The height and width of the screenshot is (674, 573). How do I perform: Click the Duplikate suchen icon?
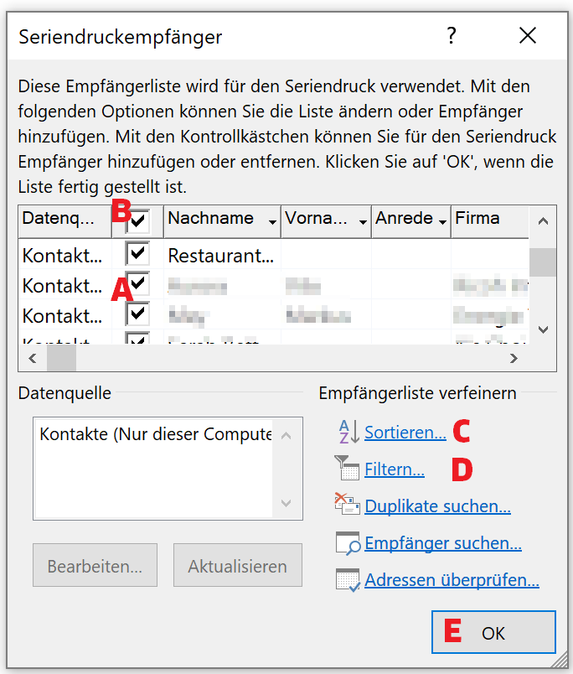point(347,505)
